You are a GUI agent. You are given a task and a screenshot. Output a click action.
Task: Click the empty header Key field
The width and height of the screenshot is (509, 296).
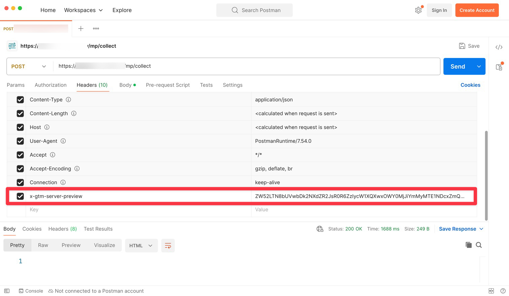tap(138, 209)
